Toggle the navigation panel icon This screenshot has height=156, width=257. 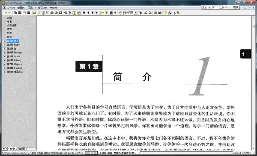75,12
